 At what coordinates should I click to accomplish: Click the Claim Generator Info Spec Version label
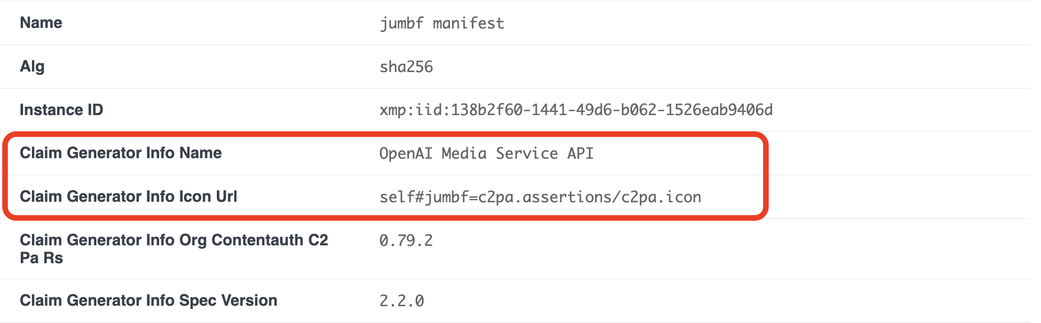coord(148,301)
